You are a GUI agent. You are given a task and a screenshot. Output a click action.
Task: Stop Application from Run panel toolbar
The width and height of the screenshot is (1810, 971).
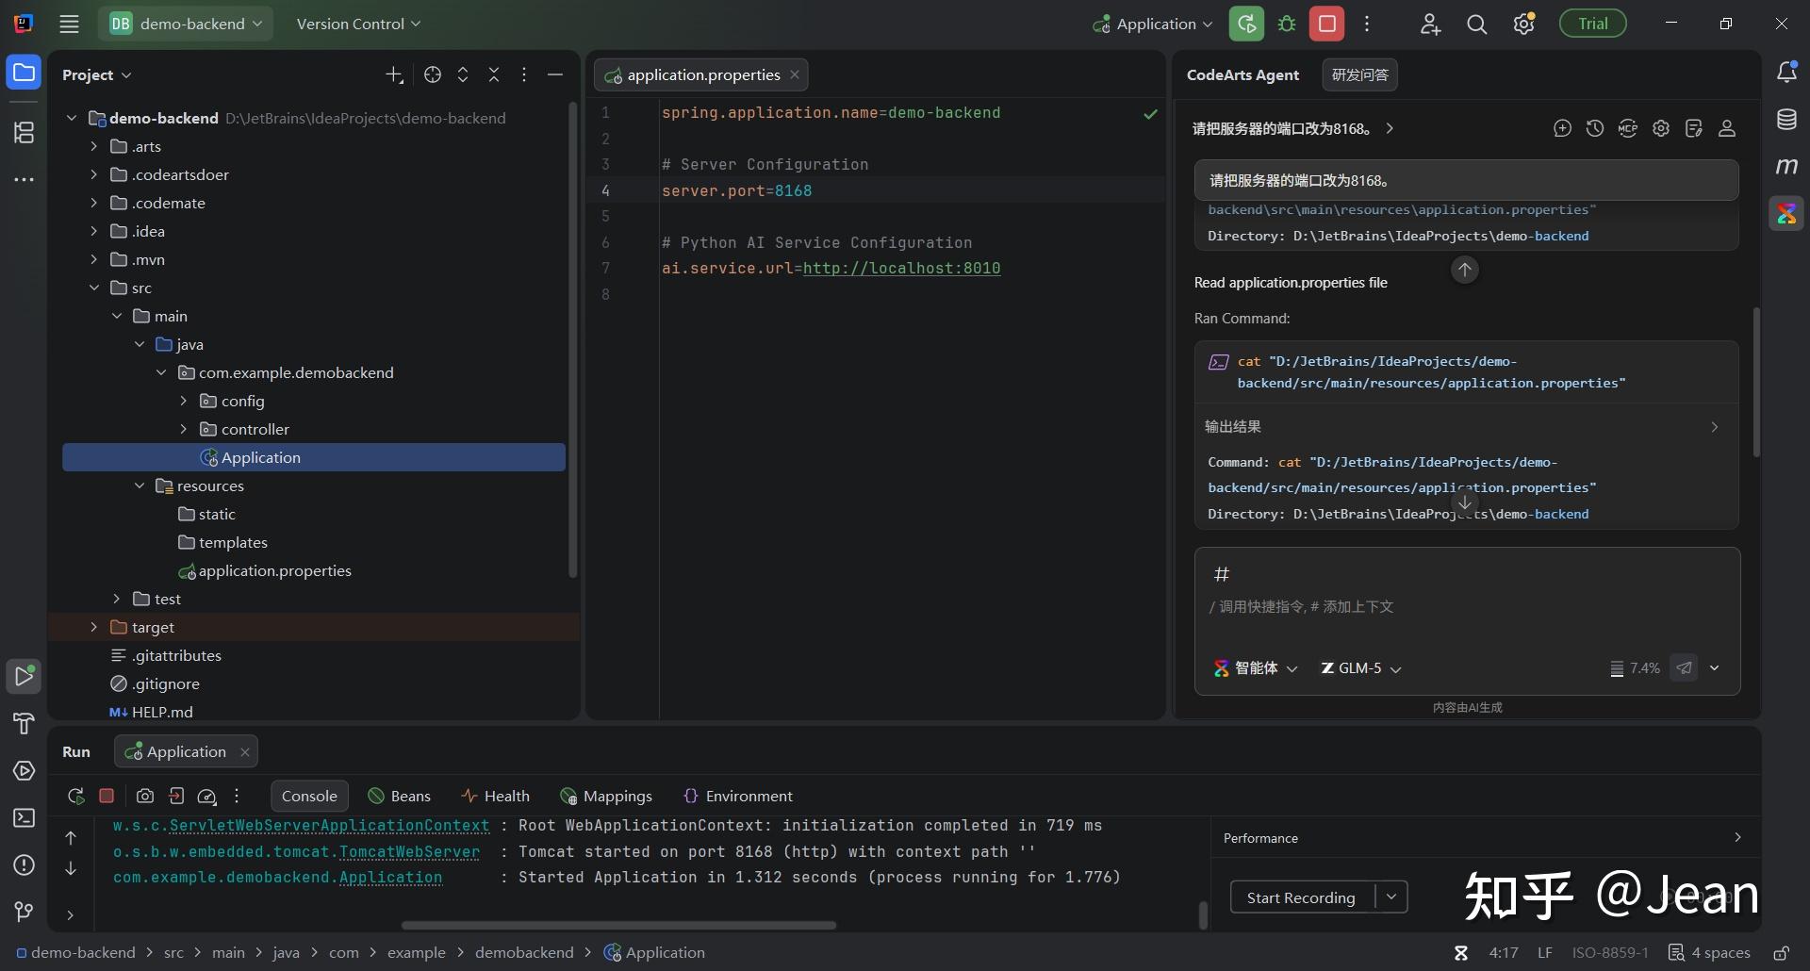click(x=107, y=796)
